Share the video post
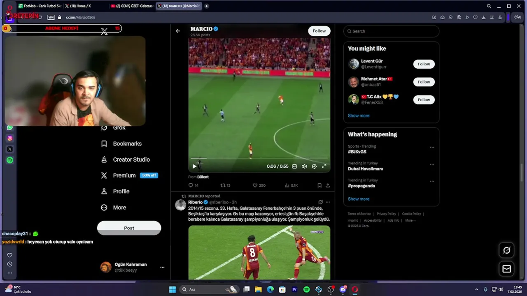Viewport: 527px width, 296px height. click(x=328, y=185)
